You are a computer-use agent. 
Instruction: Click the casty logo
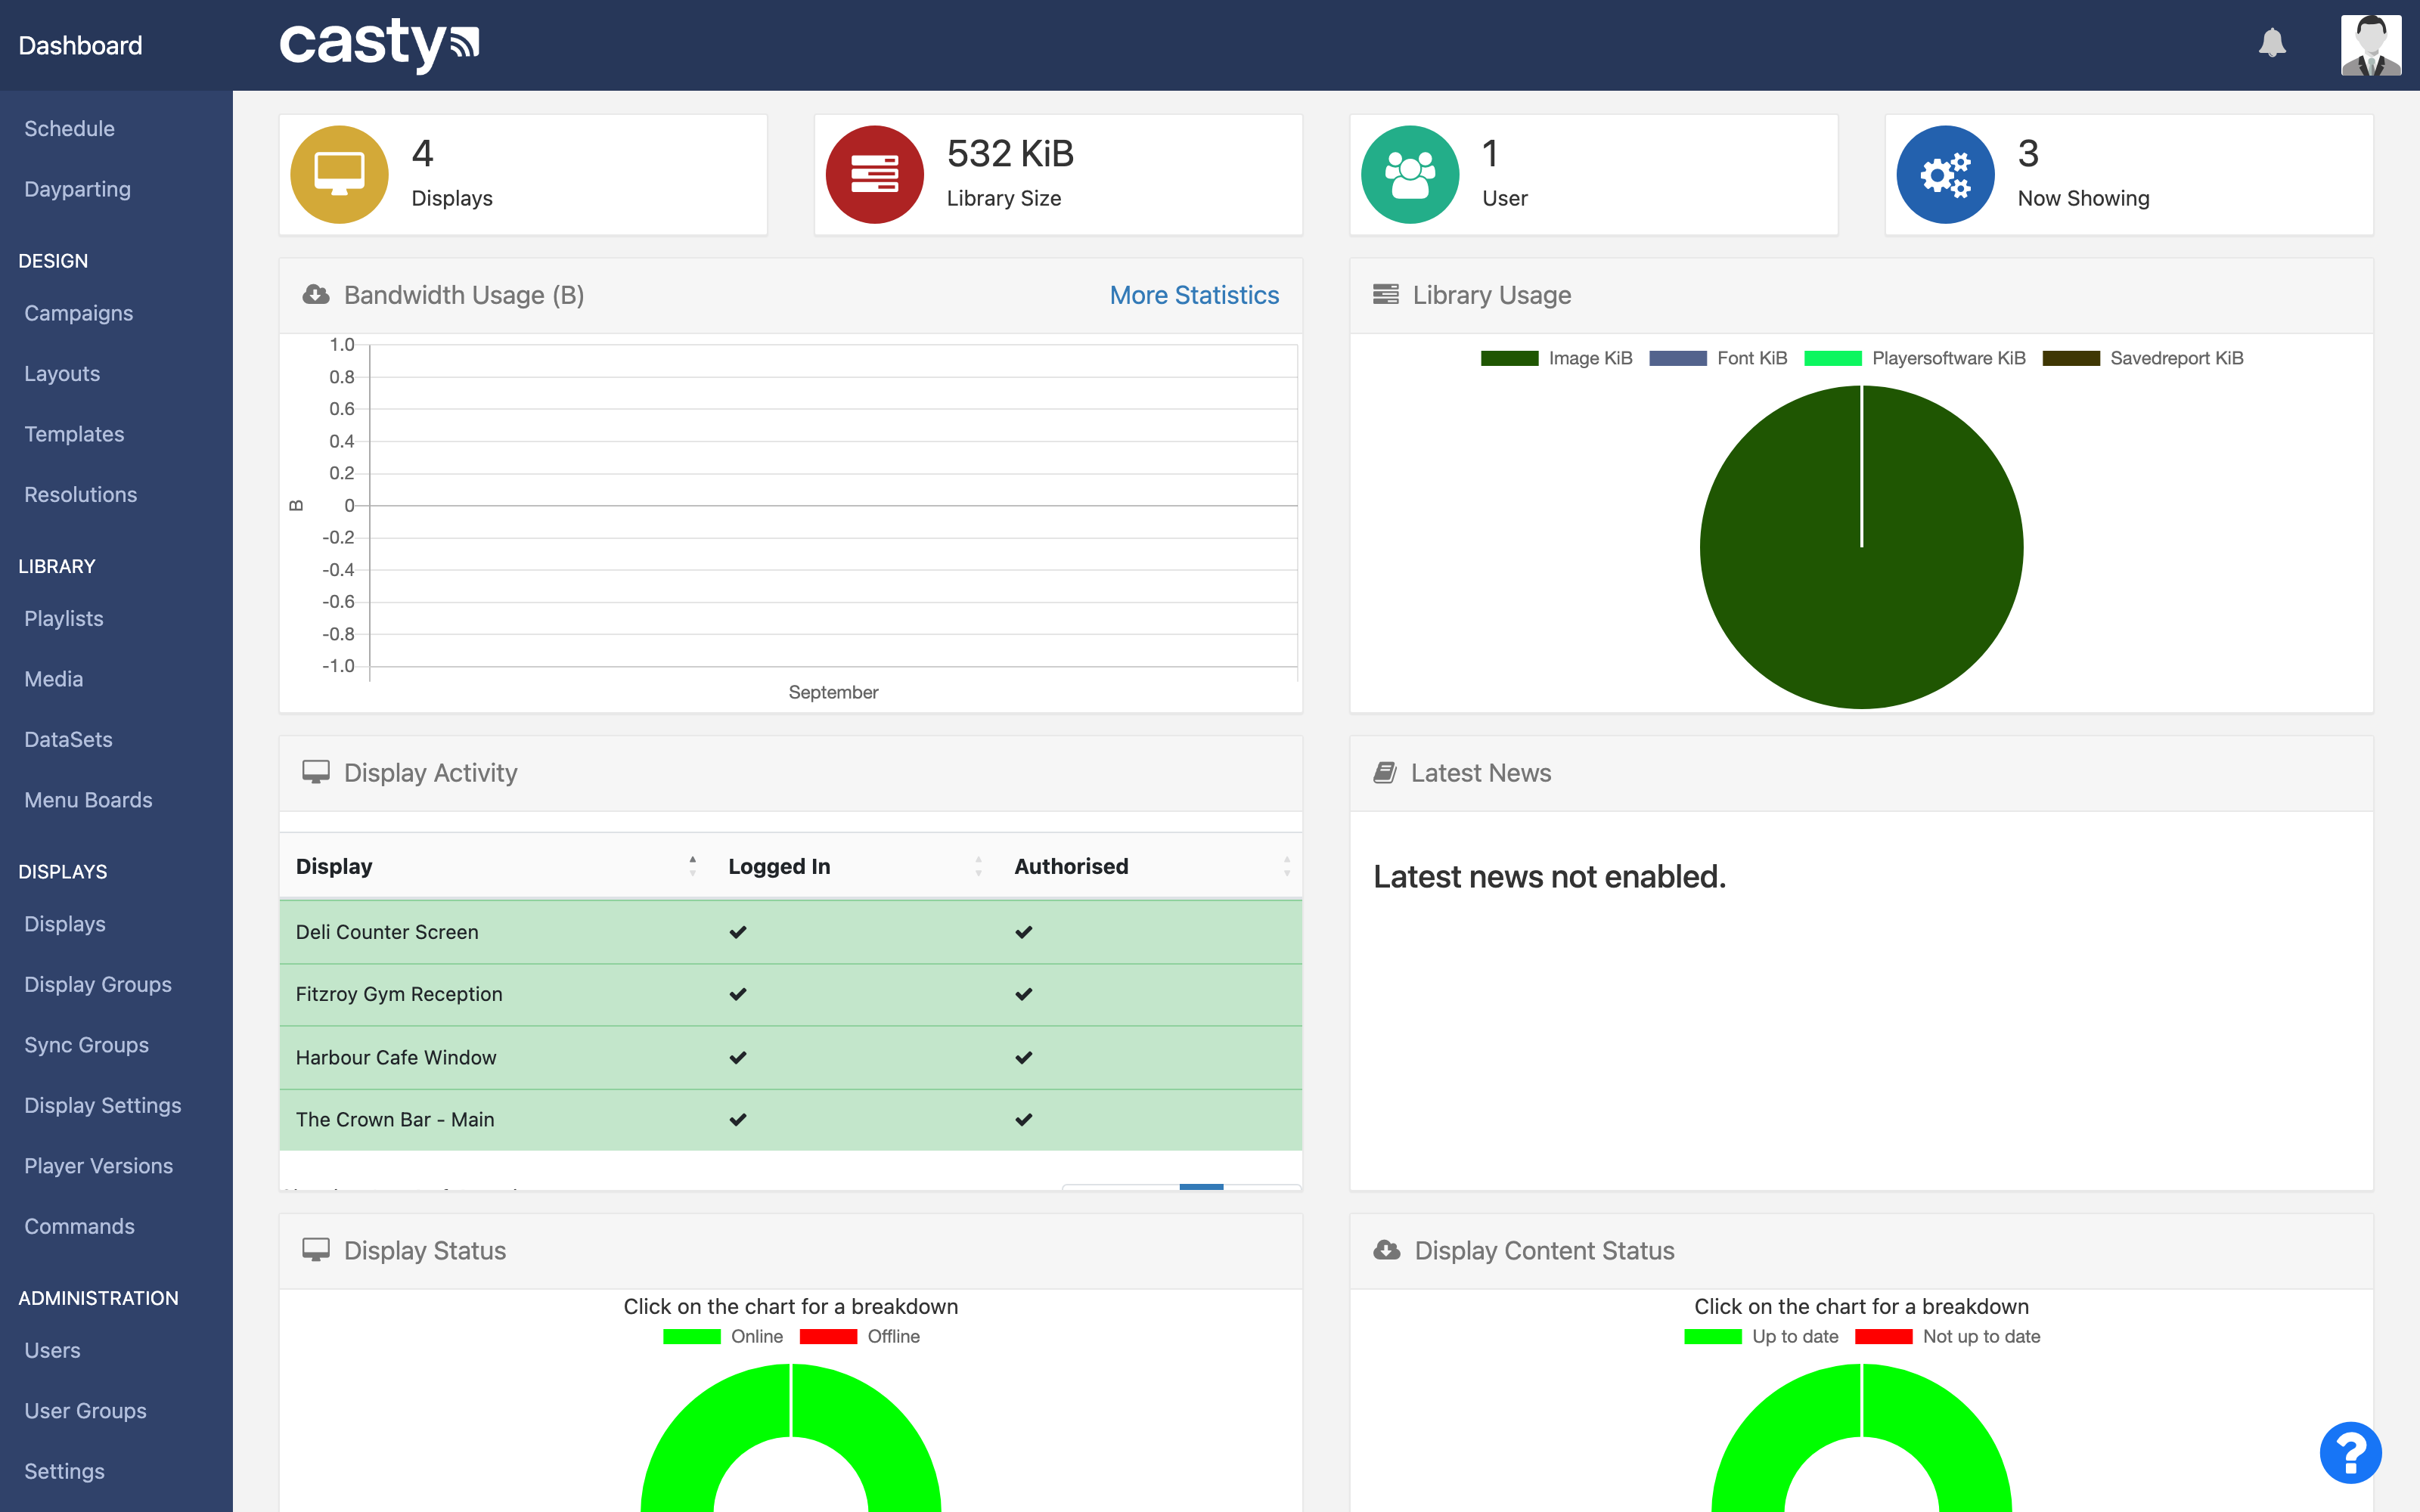379,45
